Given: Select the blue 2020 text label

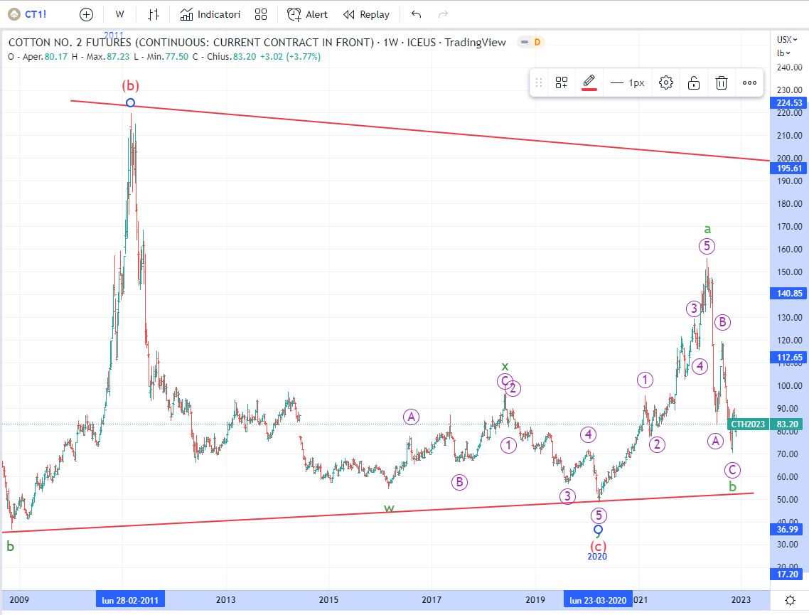Looking at the screenshot, I should (597, 557).
